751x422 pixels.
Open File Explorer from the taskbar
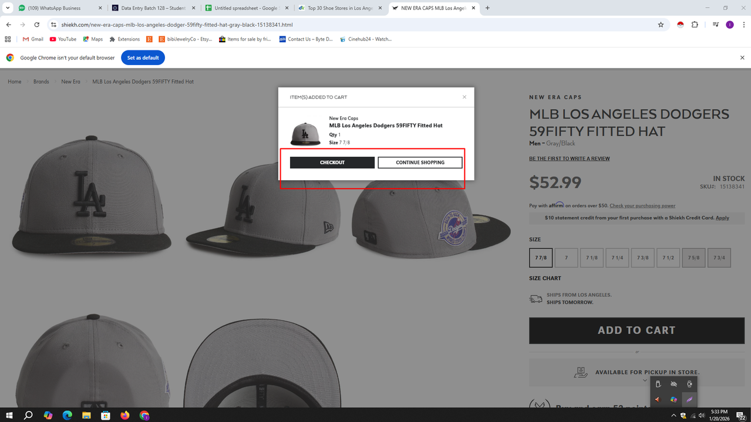pyautogui.click(x=86, y=415)
